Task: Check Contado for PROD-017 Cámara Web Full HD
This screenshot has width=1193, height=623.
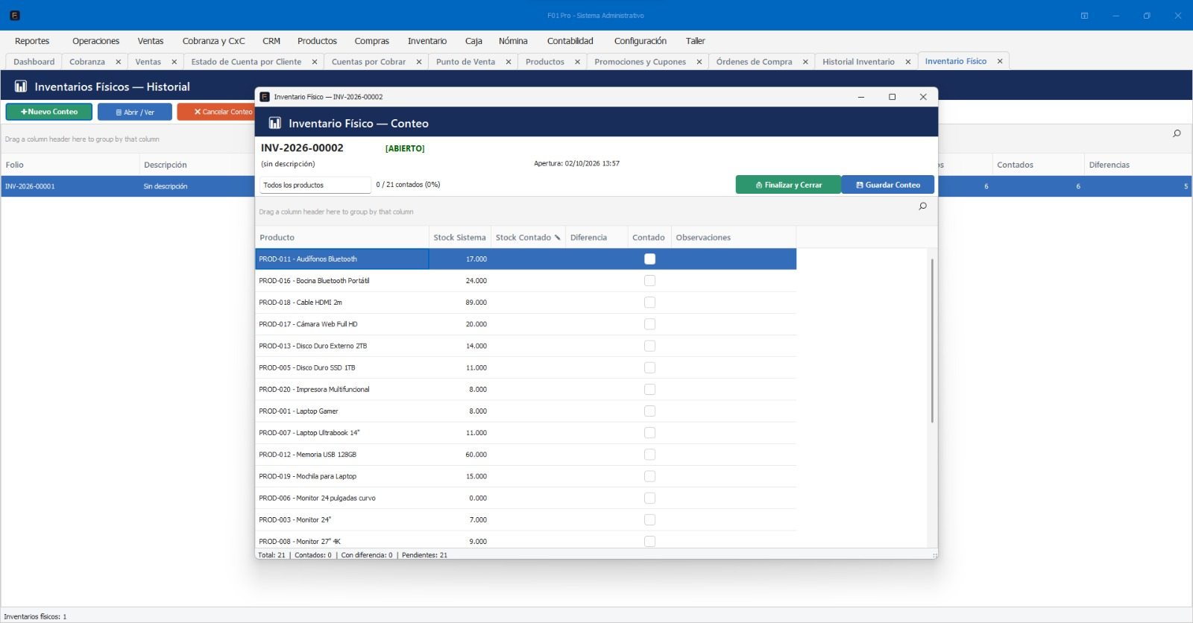Action: click(x=649, y=323)
